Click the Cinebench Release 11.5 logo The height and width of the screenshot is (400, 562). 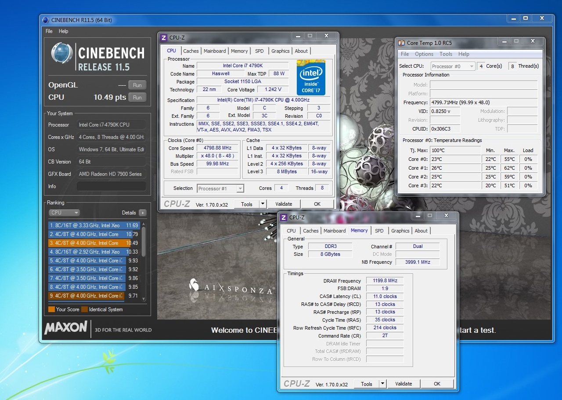pos(97,56)
